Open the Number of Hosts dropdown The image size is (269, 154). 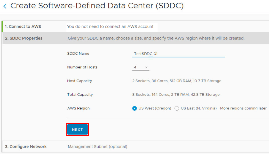point(141,67)
